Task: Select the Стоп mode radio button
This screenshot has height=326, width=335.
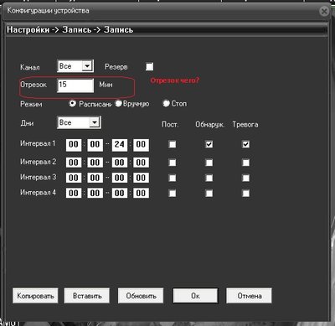Action: pos(166,104)
